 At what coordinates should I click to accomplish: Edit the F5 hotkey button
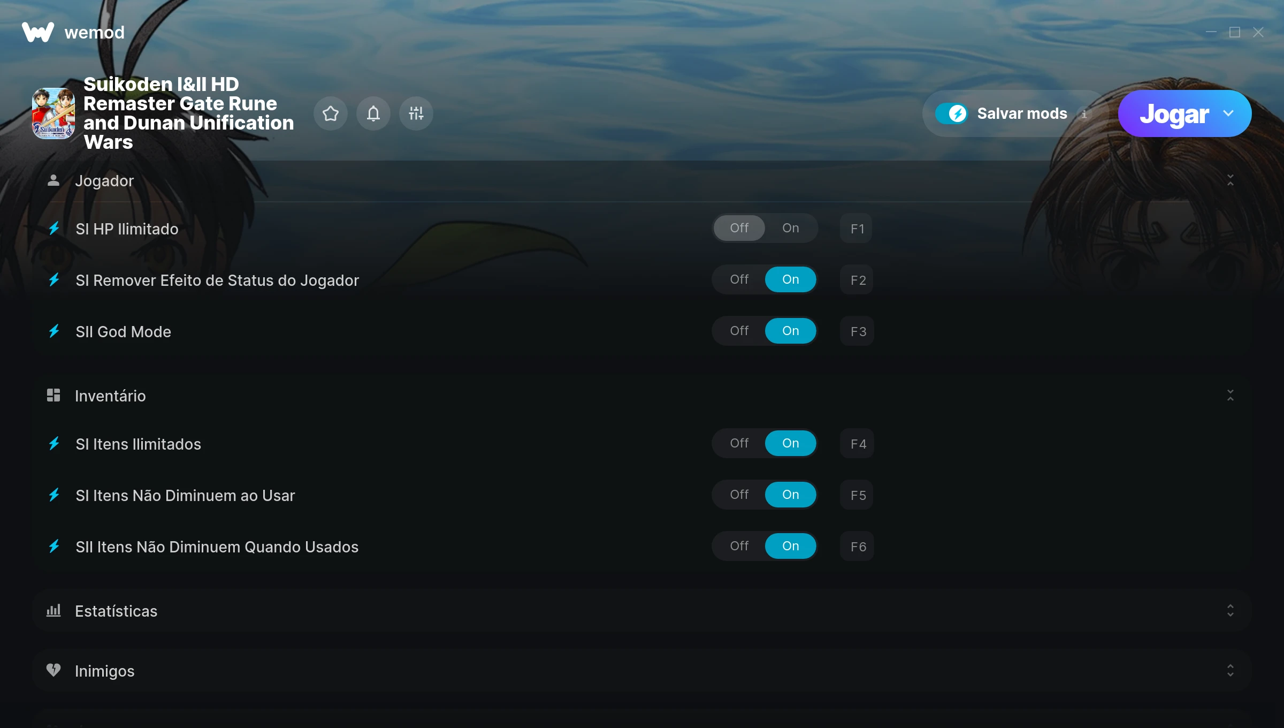[857, 495]
